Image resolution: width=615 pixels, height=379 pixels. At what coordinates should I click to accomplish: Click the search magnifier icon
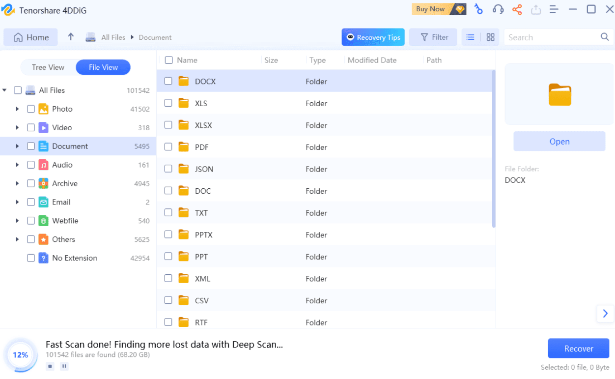(x=605, y=37)
